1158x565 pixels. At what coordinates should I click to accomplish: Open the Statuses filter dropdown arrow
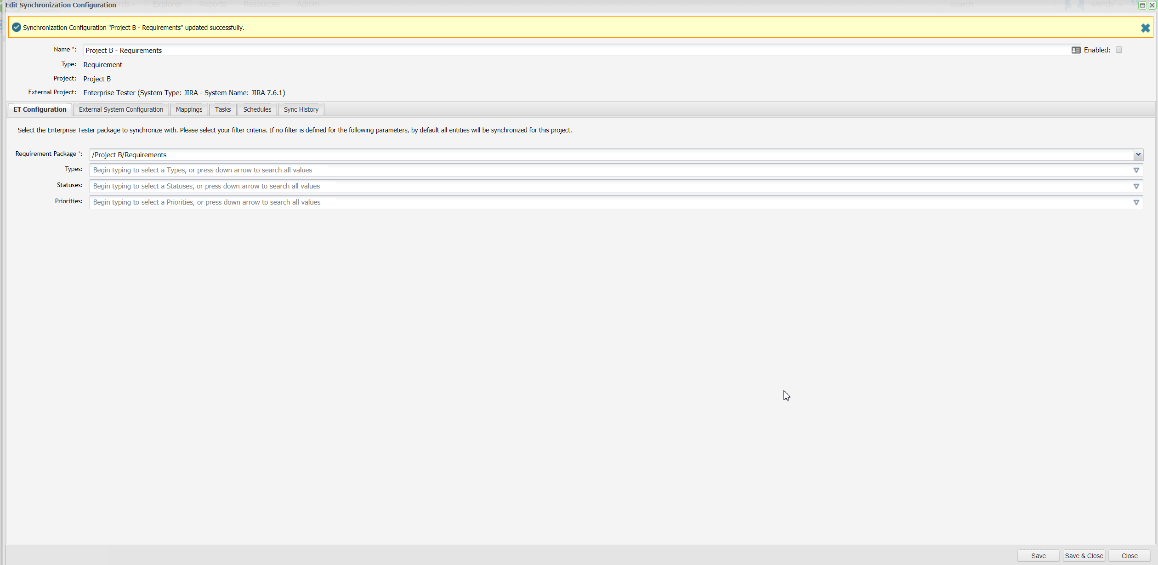coord(1136,187)
